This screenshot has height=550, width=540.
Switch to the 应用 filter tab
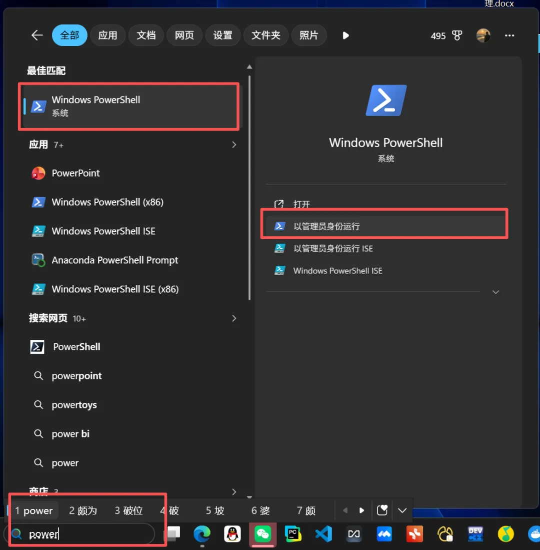tap(107, 35)
